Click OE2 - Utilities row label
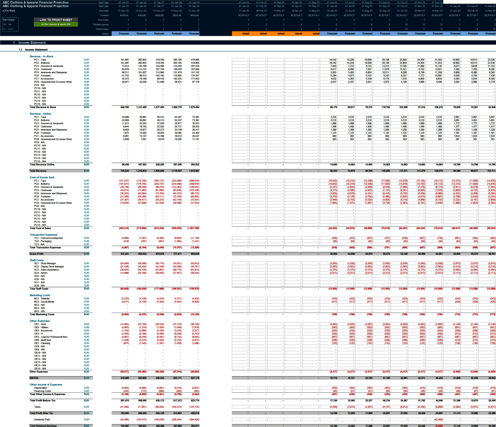496x427 pixels. point(41,327)
